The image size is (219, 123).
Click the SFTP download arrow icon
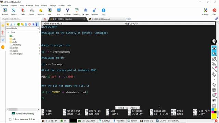11,24
